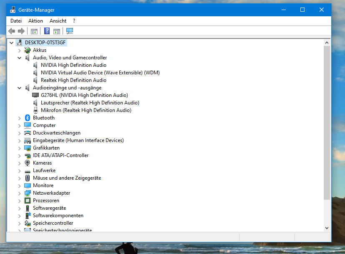Select the Monitore label

(x=43, y=185)
